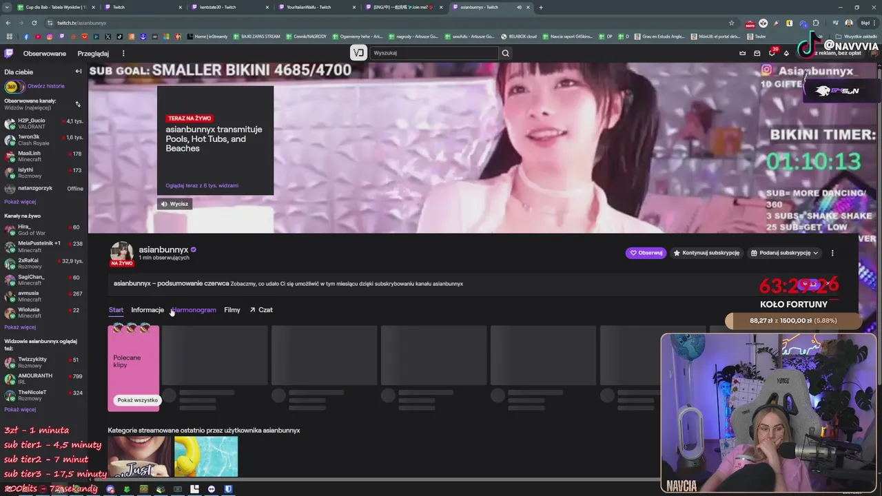Open 2xRaKai live channel in sidebar
The height and width of the screenshot is (496, 882).
click(43, 264)
